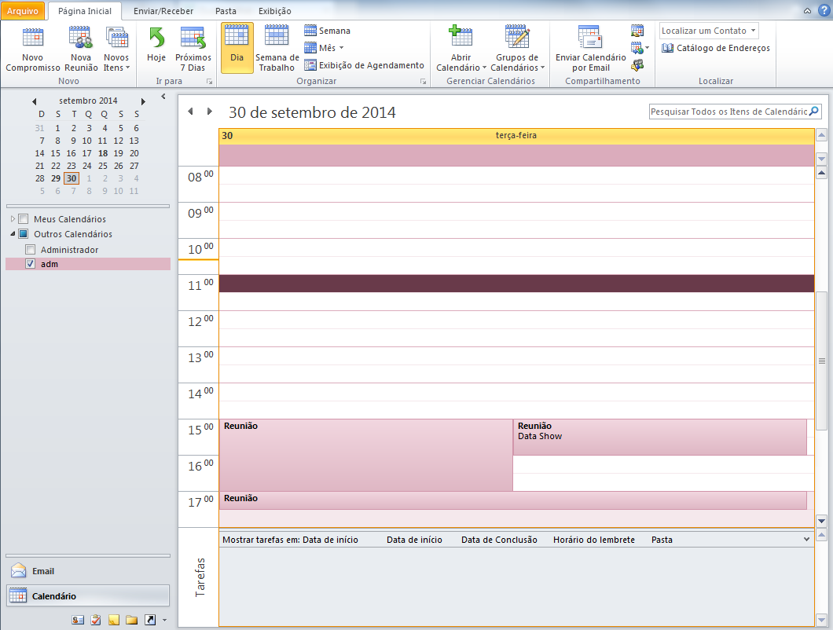
Task: Show Próximos 7 Dias view
Action: pyautogui.click(x=193, y=39)
